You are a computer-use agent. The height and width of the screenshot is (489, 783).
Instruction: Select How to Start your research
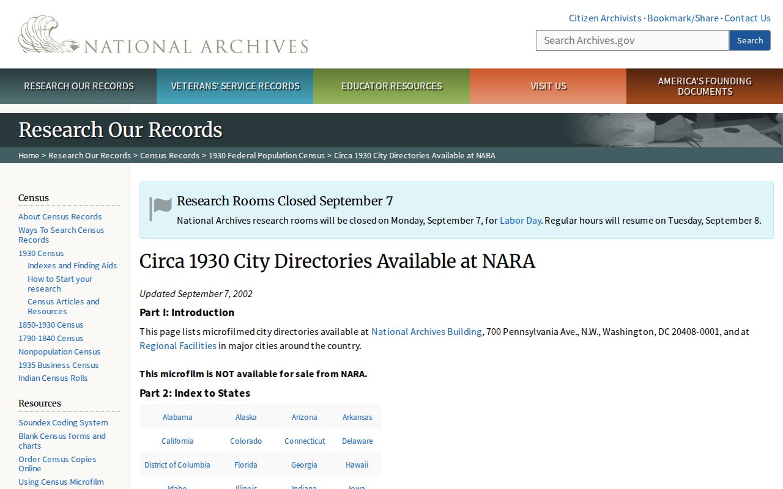tap(60, 284)
